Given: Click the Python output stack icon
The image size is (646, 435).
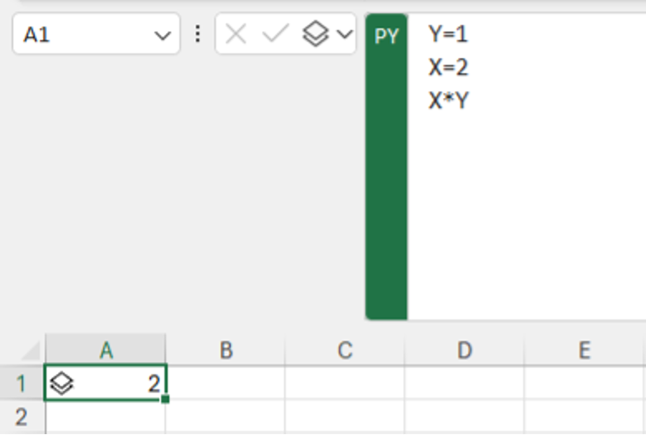Looking at the screenshot, I should [316, 33].
